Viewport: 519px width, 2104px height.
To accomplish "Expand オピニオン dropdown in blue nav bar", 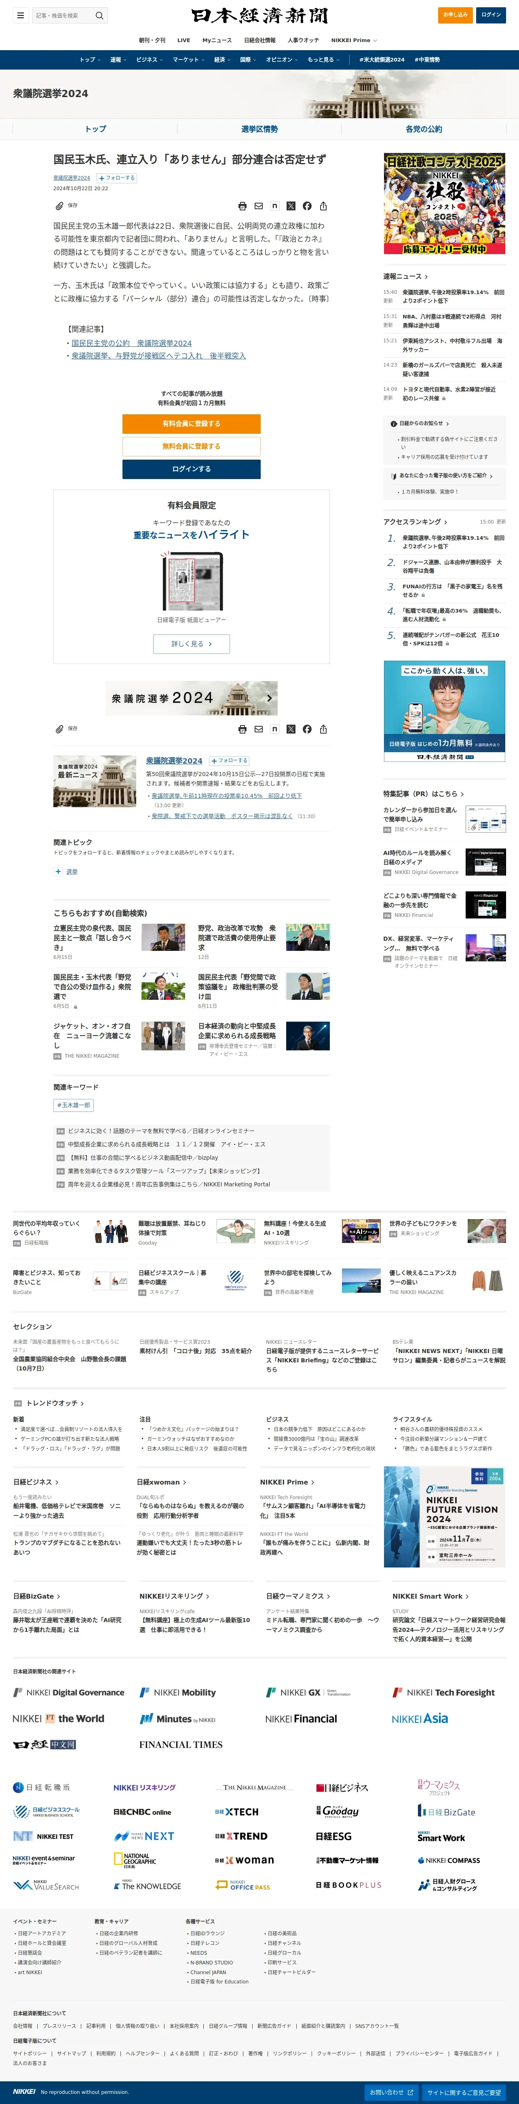I will [x=283, y=59].
